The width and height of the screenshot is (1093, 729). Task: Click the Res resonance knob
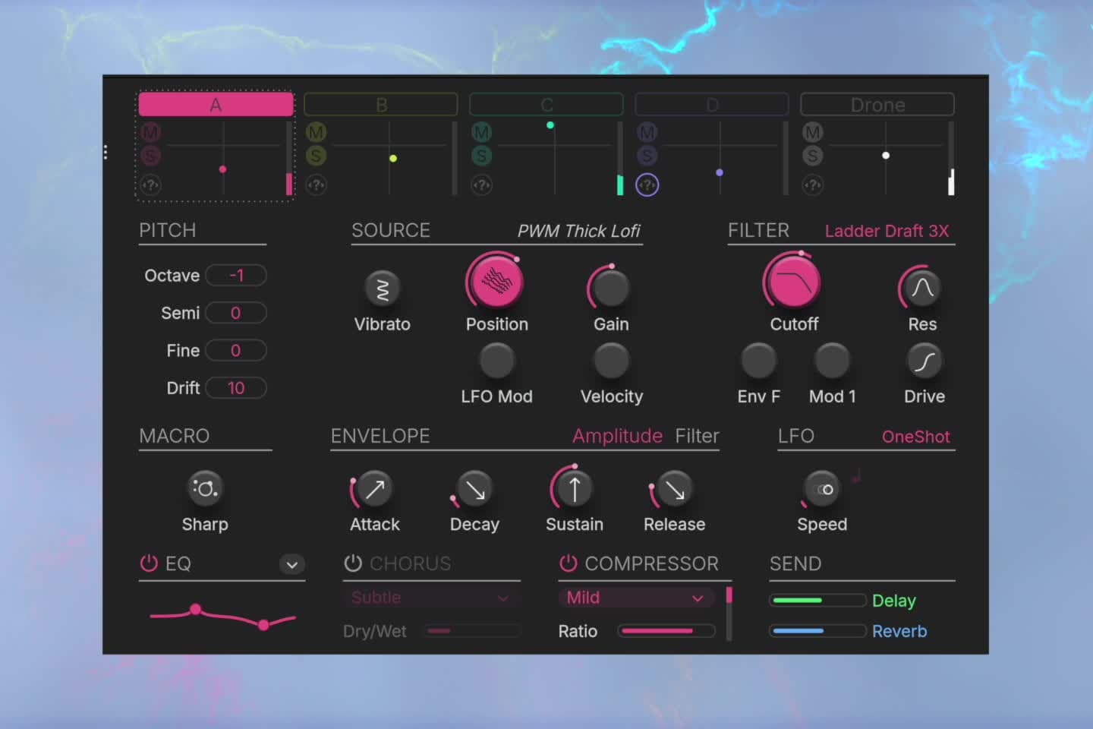click(921, 289)
